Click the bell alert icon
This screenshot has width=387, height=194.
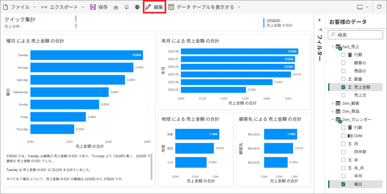point(127,7)
